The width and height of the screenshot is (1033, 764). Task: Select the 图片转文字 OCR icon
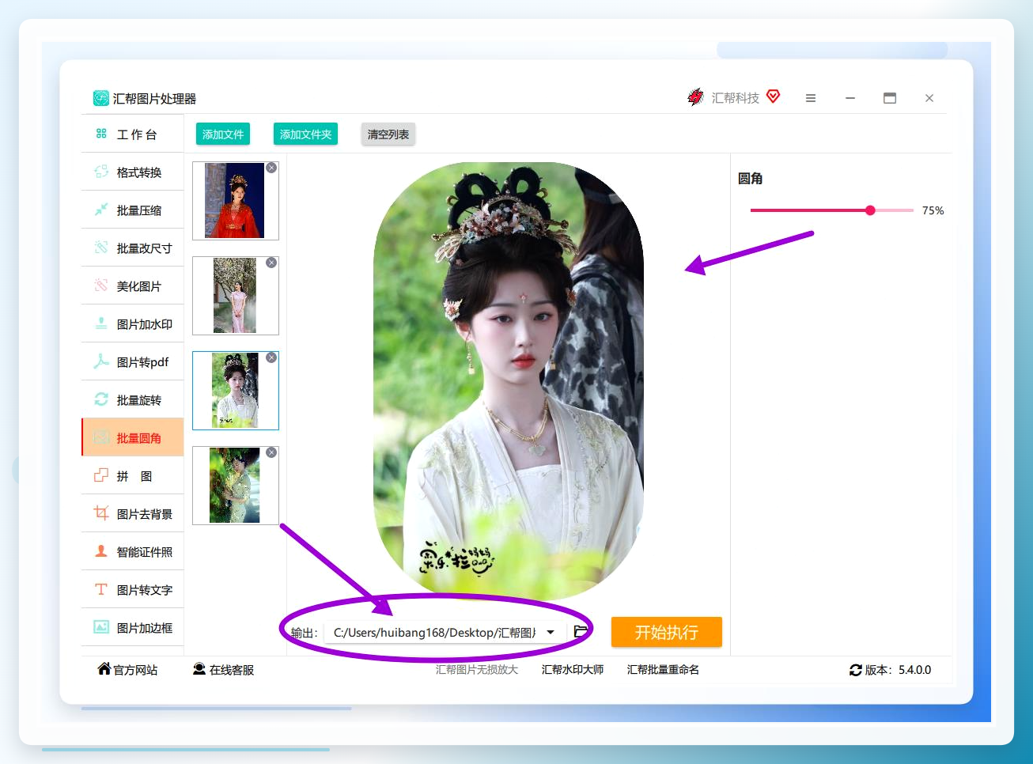[101, 589]
